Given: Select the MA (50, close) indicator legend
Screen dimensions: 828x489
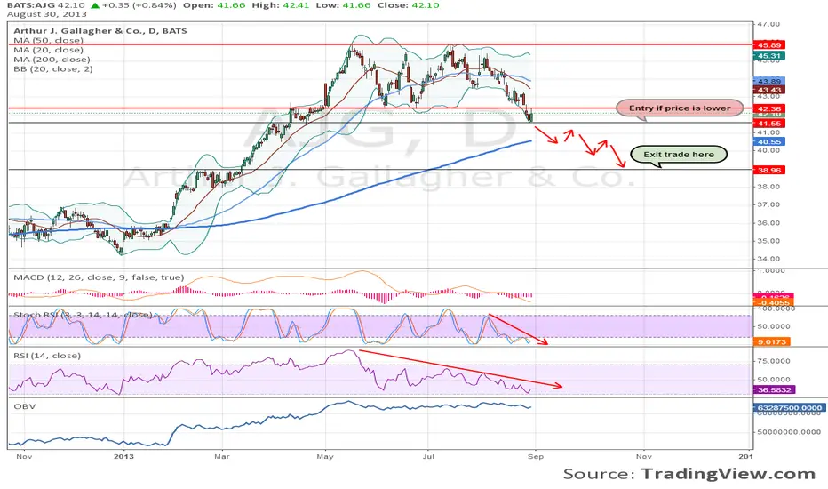Looking at the screenshot, I should pyautogui.click(x=48, y=40).
